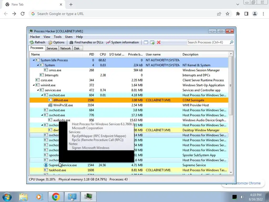The width and height of the screenshot is (269, 202).
Task: Switch to the Services tab
Action: 52,48
